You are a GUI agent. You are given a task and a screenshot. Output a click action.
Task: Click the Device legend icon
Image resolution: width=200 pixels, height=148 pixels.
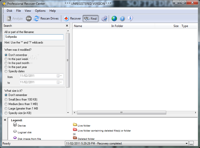(15, 125)
